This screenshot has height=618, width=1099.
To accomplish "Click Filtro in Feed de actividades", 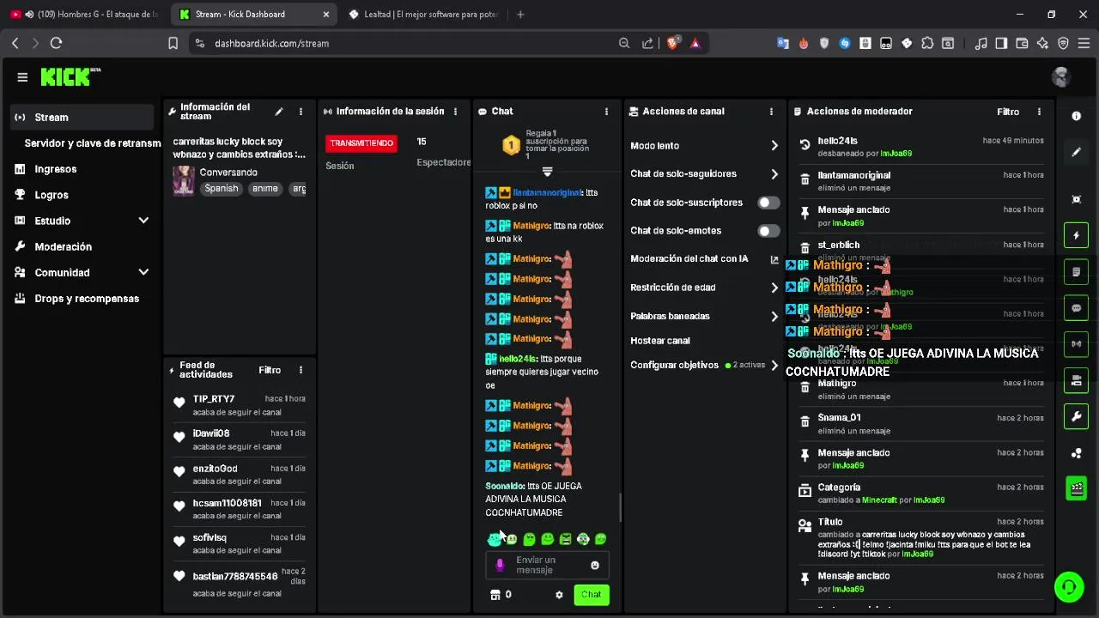I will [270, 370].
